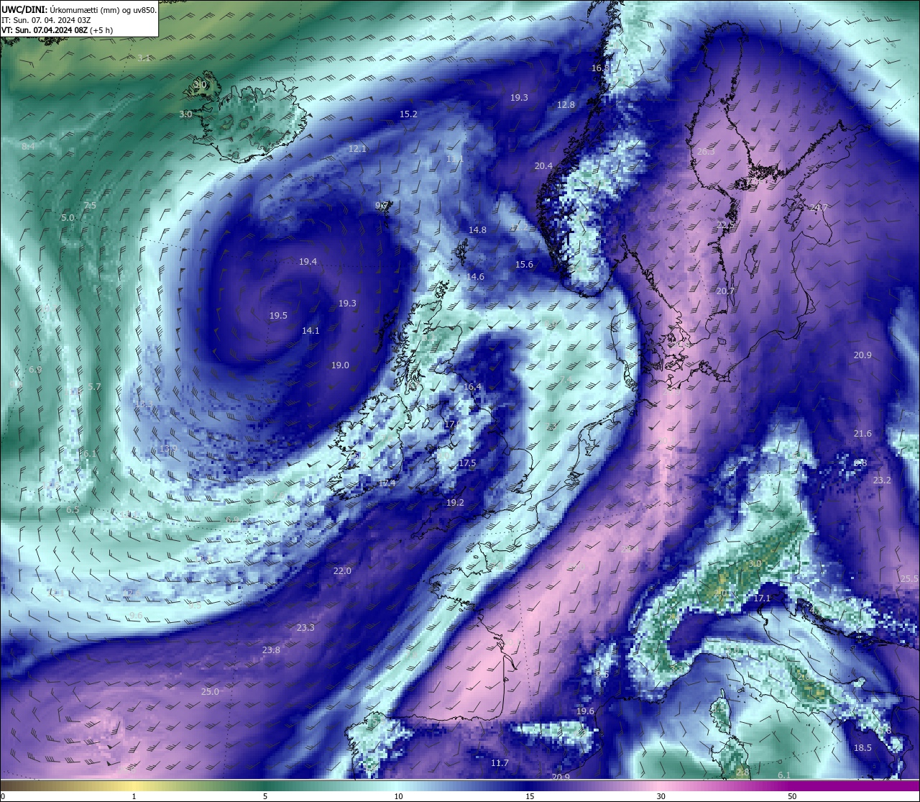The height and width of the screenshot is (802, 920).
Task: Click the 19.4 value label in the low
Action: (x=308, y=262)
